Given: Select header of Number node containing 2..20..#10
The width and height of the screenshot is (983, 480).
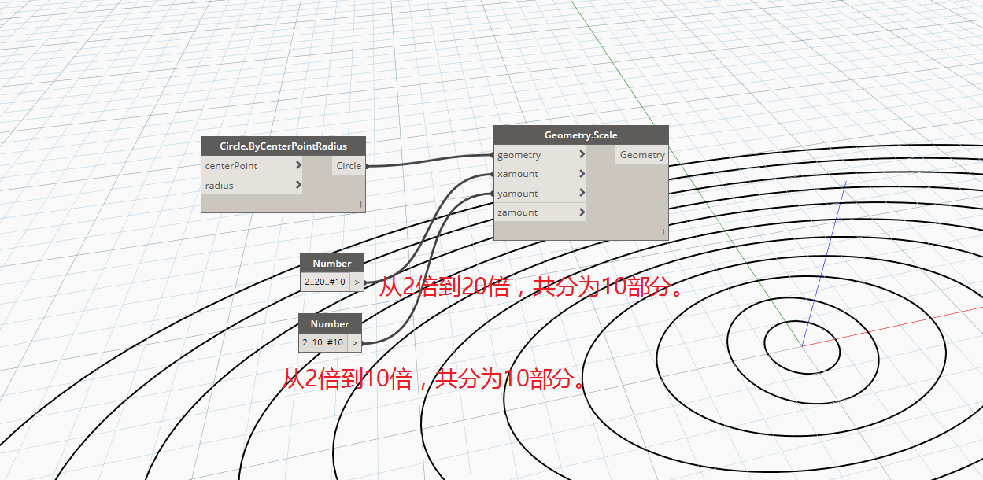Looking at the screenshot, I should (331, 263).
